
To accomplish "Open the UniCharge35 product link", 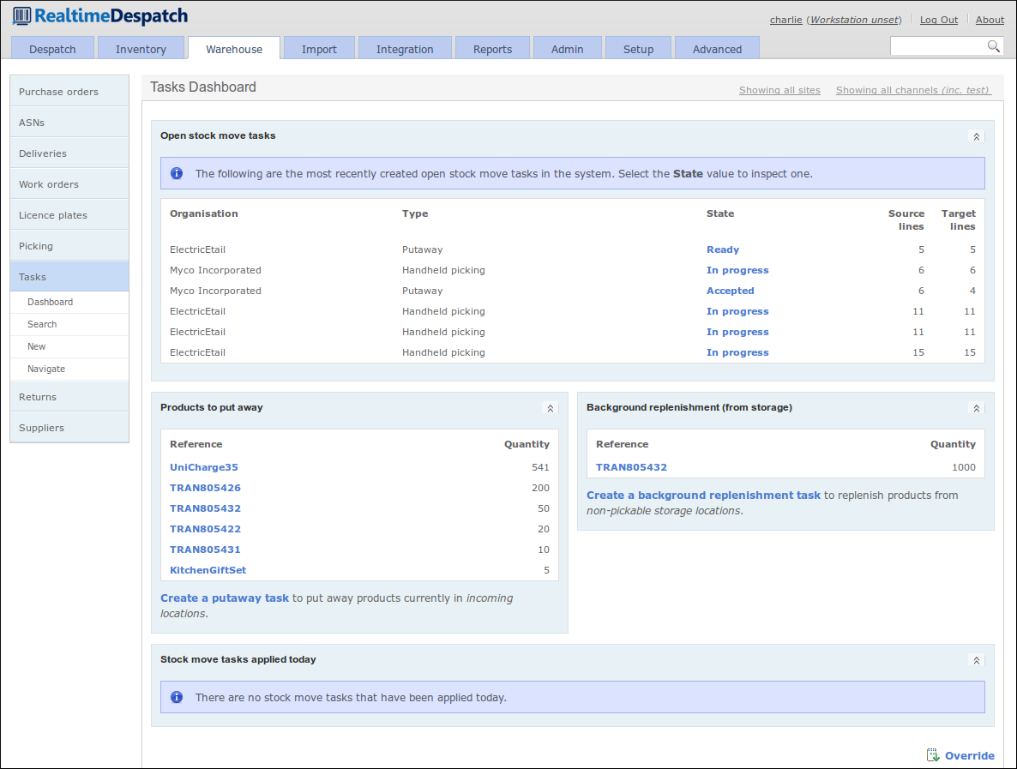I will pos(204,467).
